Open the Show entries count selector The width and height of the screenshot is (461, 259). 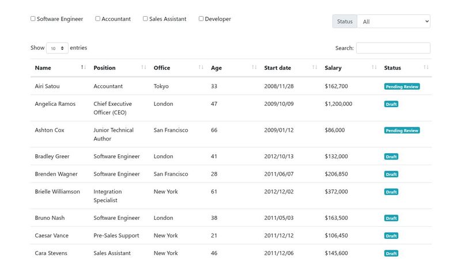[57, 48]
